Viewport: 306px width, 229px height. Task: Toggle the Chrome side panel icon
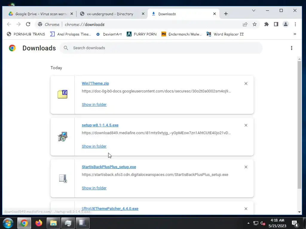click(276, 24)
